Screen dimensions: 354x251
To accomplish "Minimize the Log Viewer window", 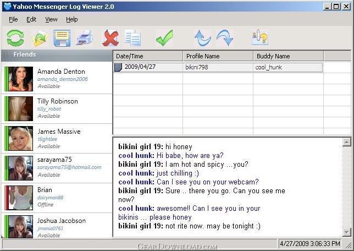I will click(x=327, y=7).
